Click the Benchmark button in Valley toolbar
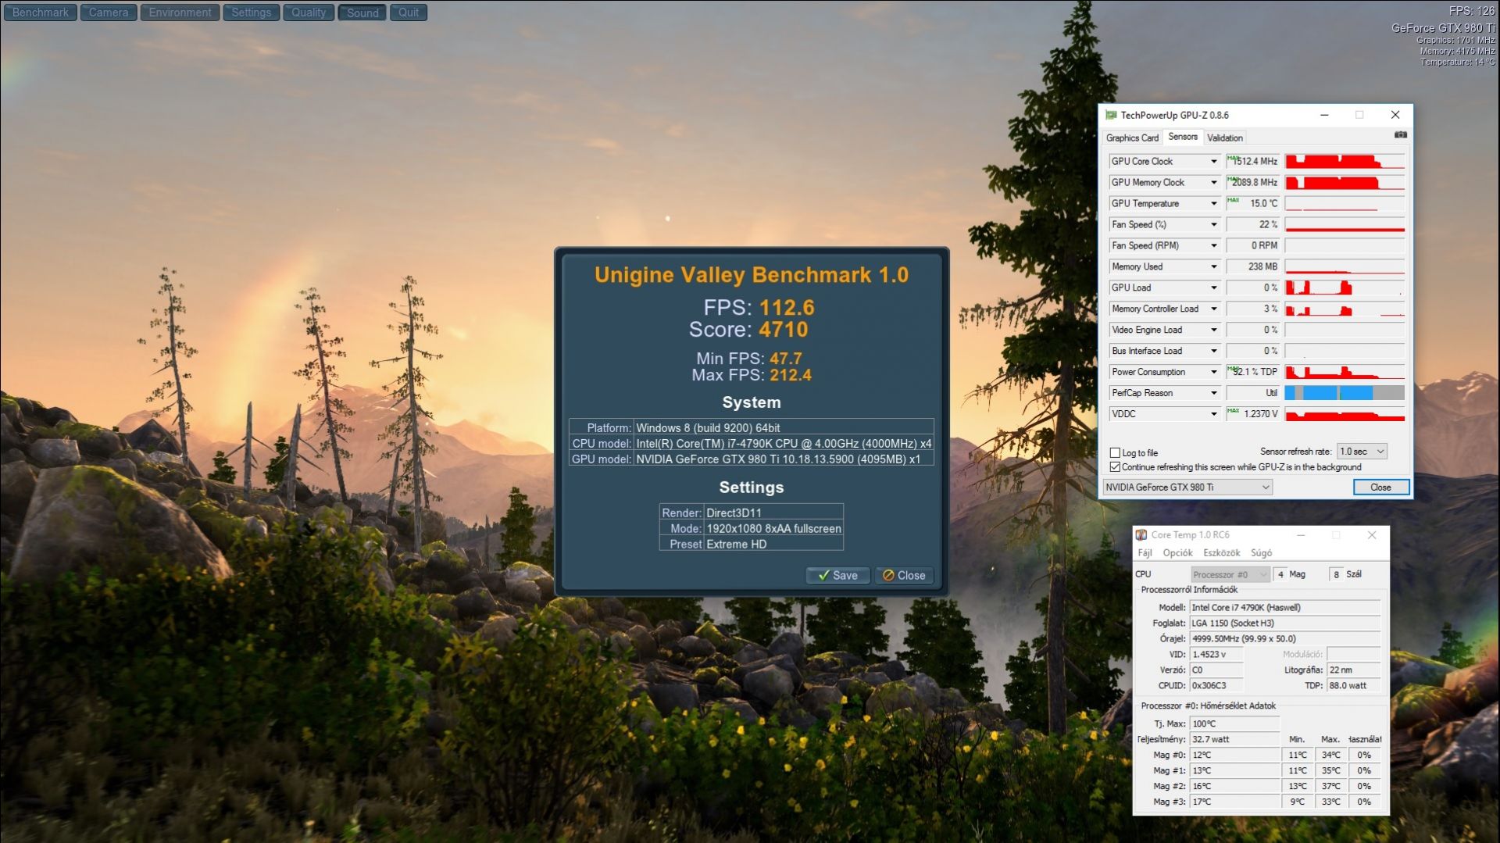Viewport: 1500px width, 843px height. (41, 13)
